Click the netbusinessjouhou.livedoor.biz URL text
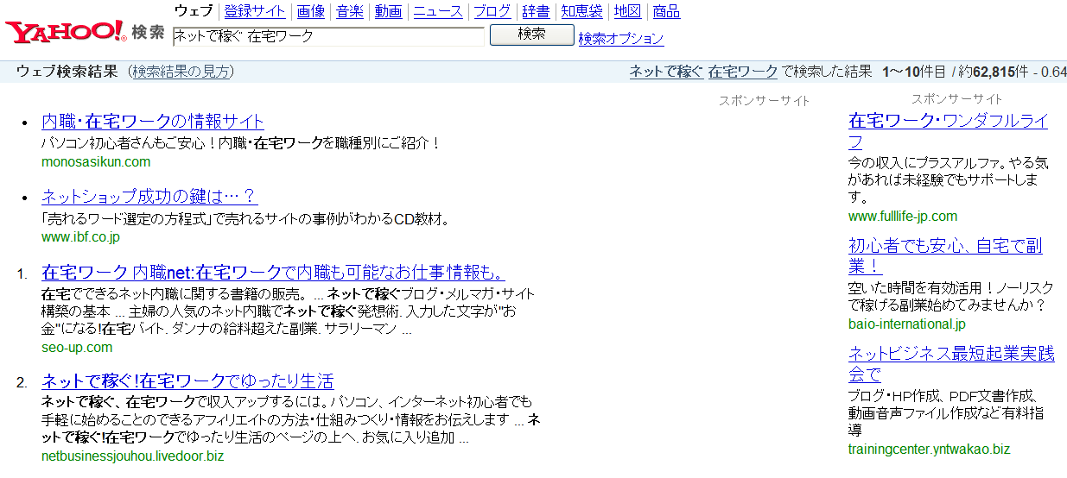 (x=132, y=456)
